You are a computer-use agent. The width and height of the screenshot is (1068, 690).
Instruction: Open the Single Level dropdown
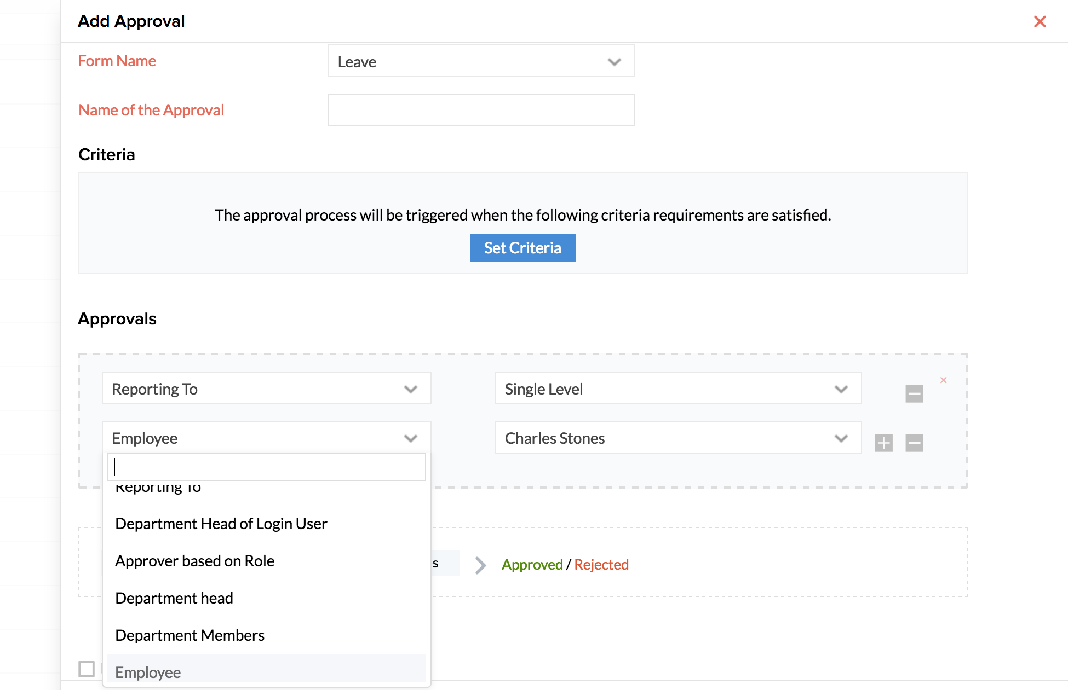[677, 389]
